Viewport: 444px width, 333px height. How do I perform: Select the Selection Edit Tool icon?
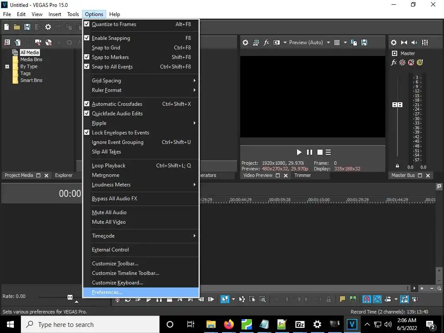[x=252, y=299]
